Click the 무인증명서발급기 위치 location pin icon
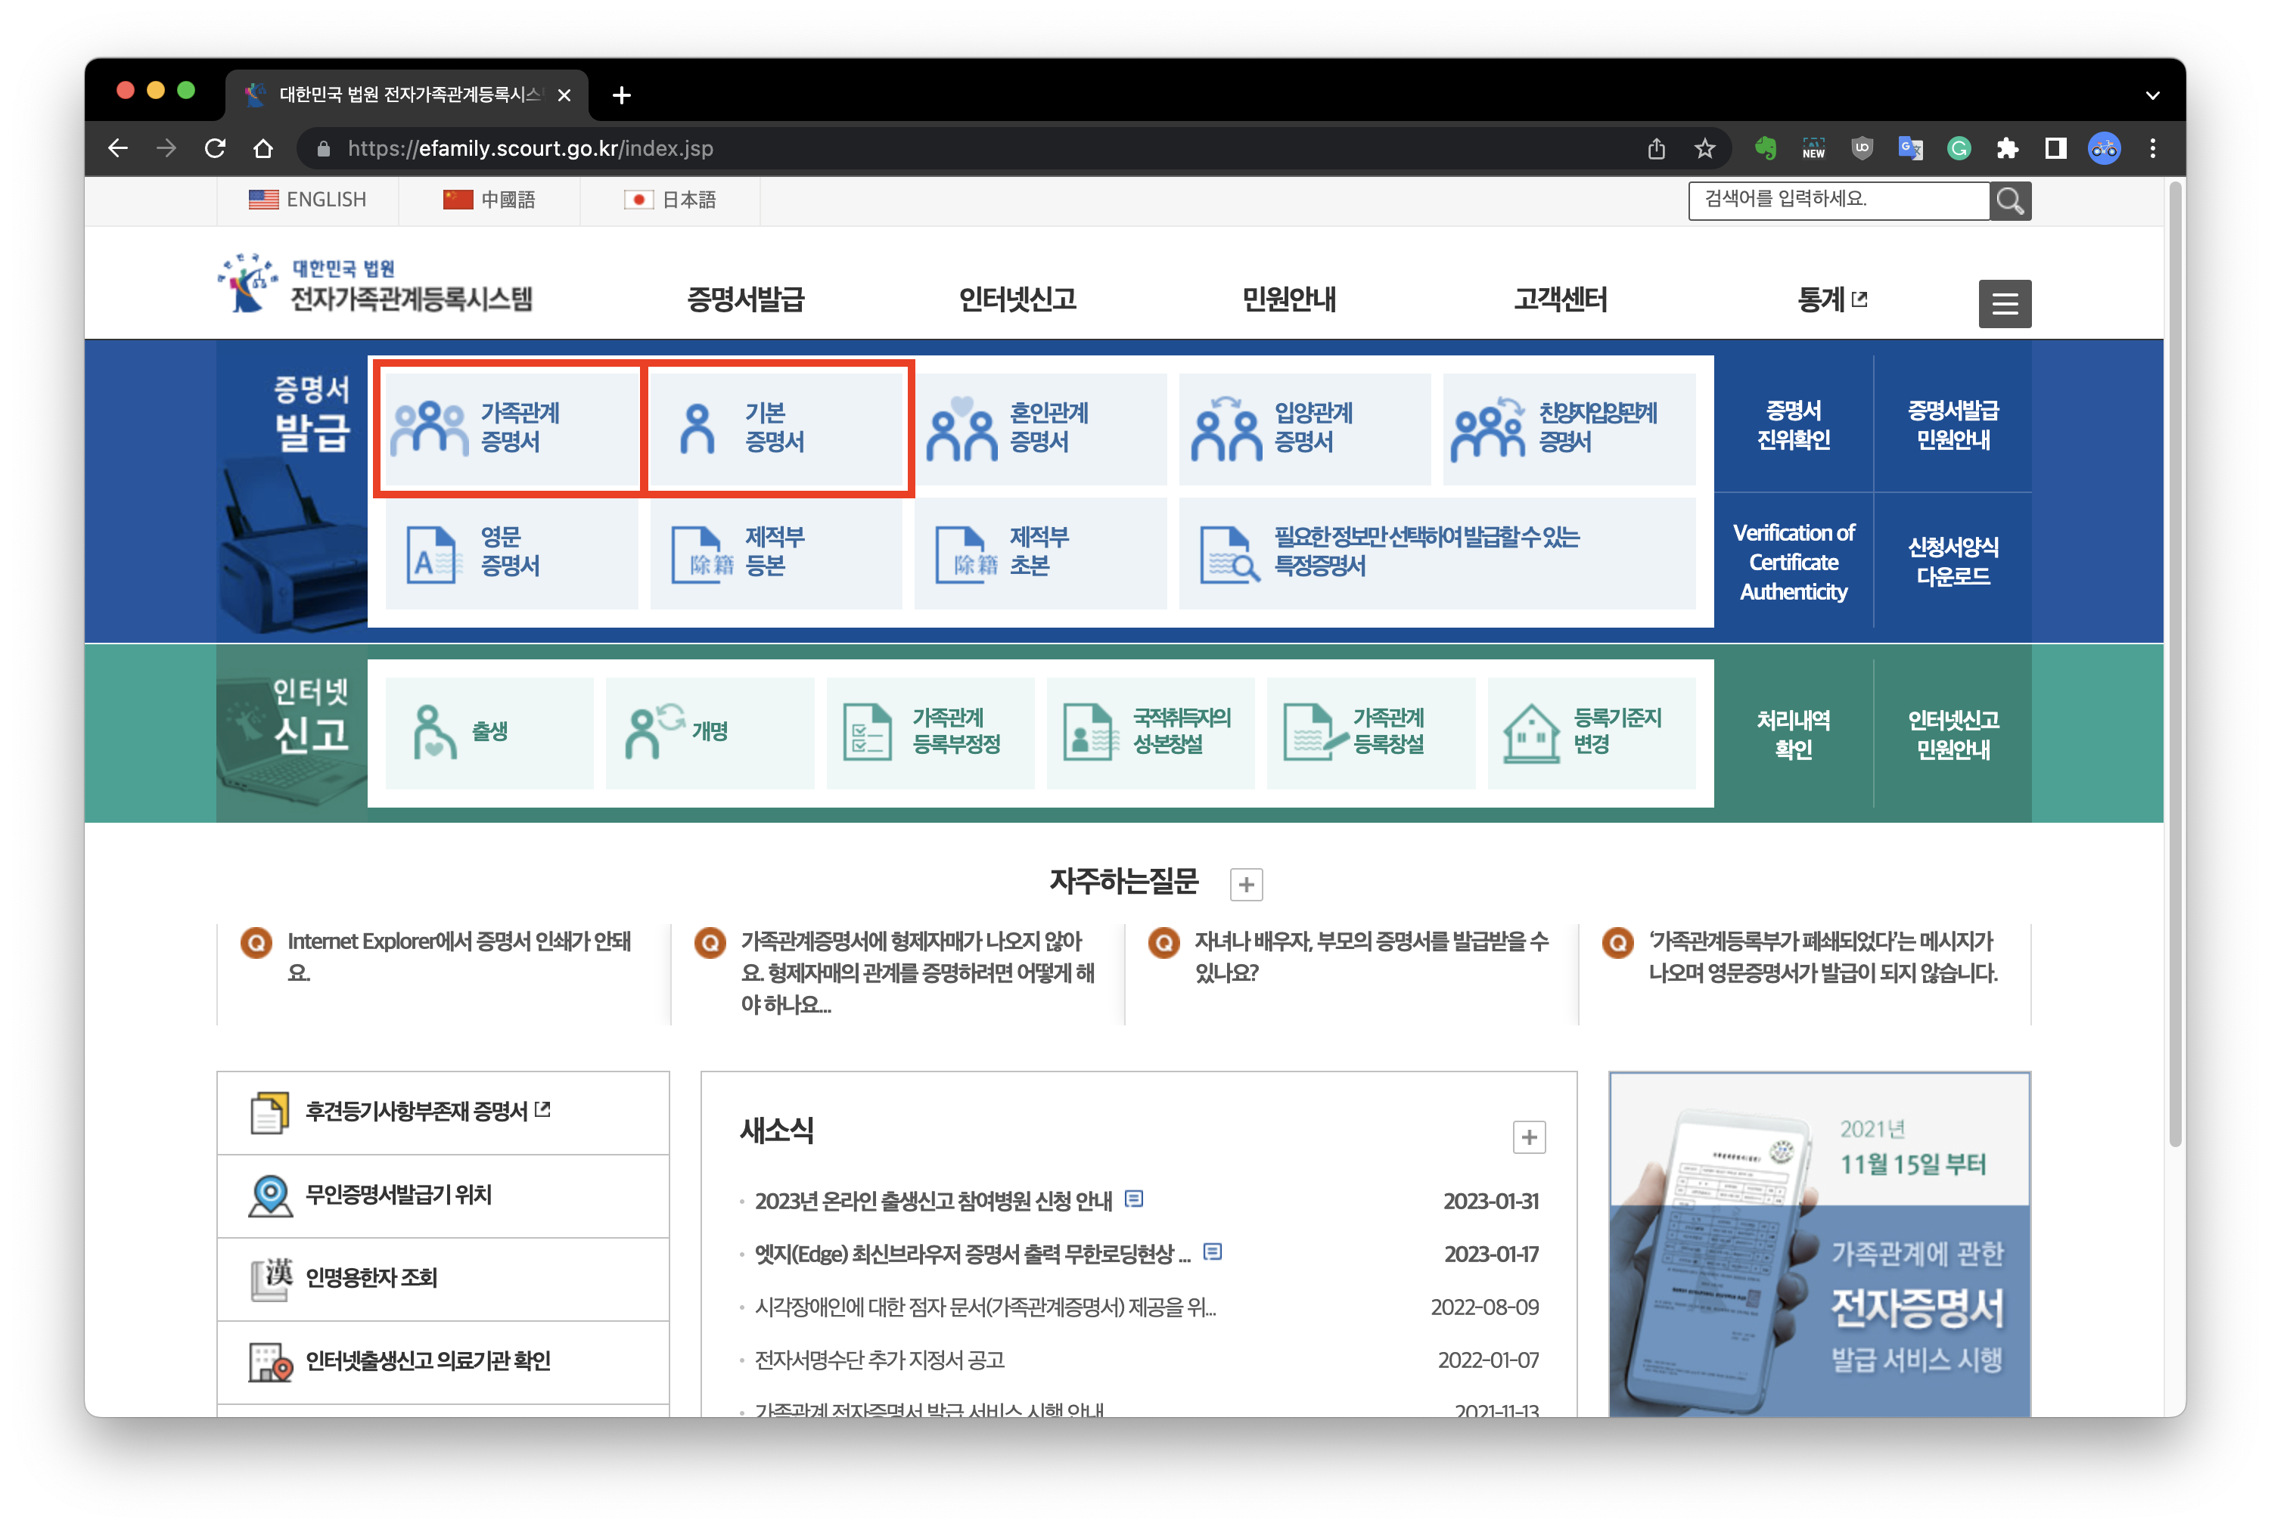The width and height of the screenshot is (2271, 1529). pos(270,1196)
